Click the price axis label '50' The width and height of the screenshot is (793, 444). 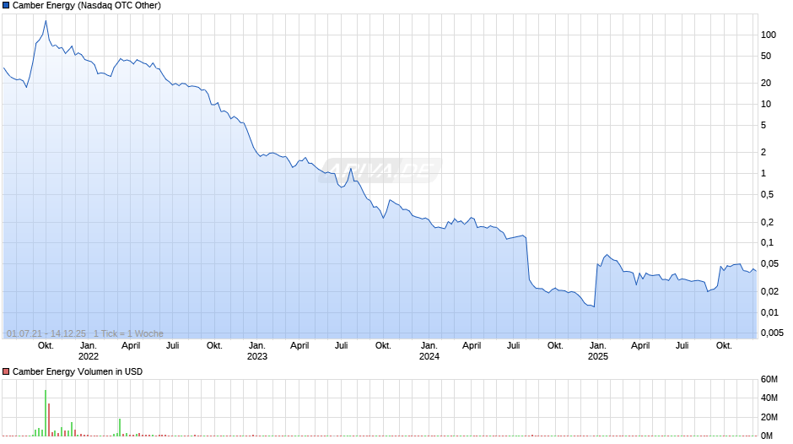coord(766,57)
